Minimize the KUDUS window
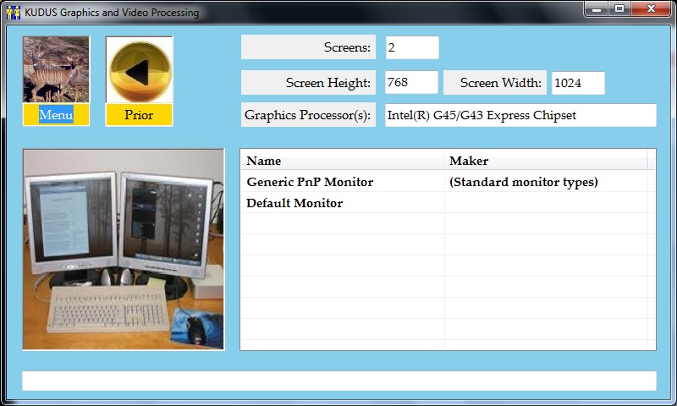 (597, 9)
